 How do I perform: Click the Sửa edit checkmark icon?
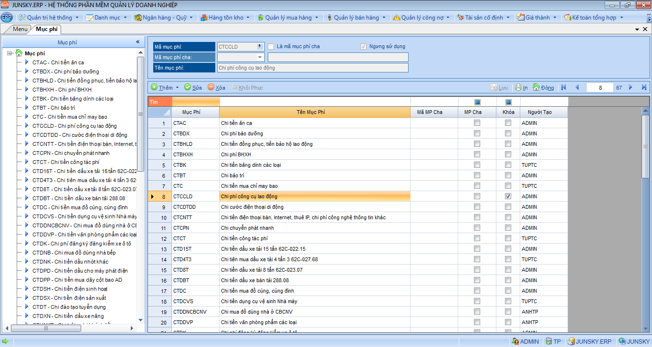[x=188, y=88]
